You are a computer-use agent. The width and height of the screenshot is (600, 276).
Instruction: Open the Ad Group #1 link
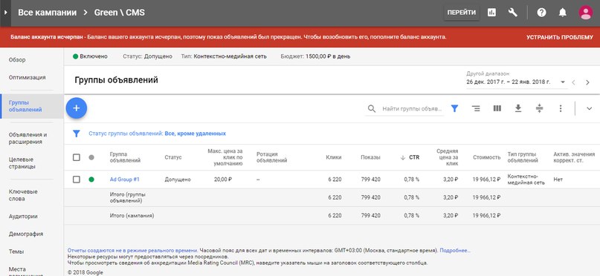pos(125,180)
